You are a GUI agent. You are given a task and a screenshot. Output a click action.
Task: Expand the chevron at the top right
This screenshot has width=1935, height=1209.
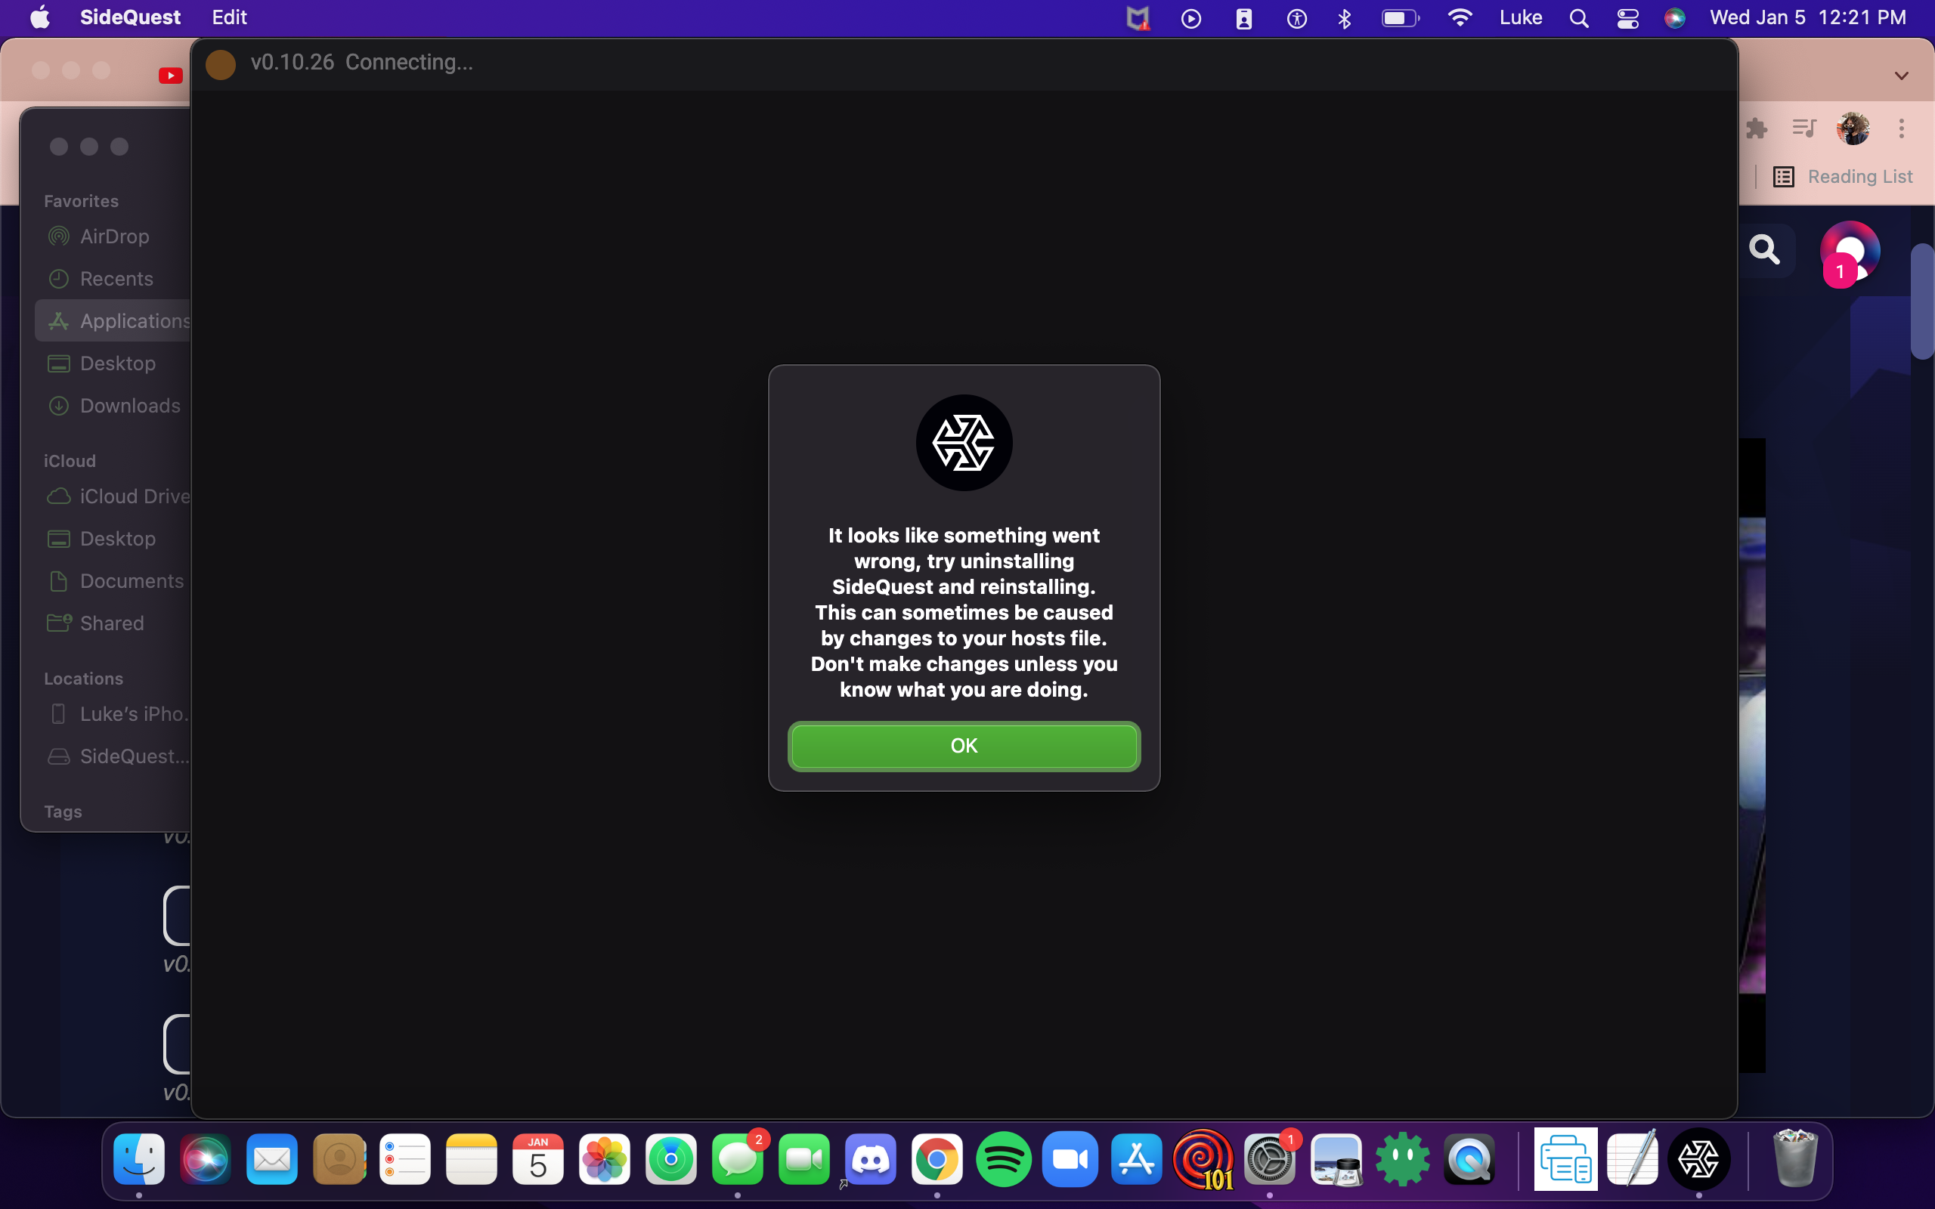[x=1902, y=75]
